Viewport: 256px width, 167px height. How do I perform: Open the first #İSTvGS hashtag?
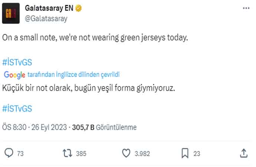17,62
